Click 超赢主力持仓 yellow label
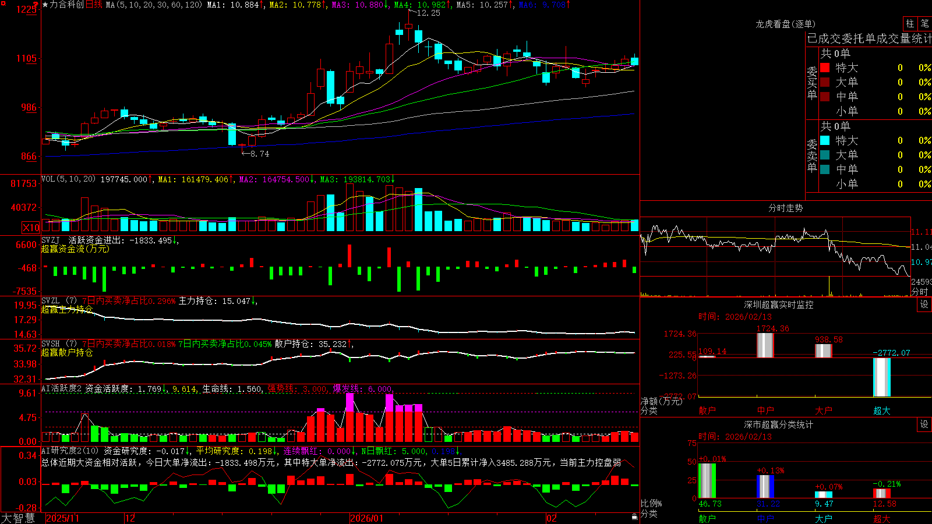 pyautogui.click(x=67, y=309)
